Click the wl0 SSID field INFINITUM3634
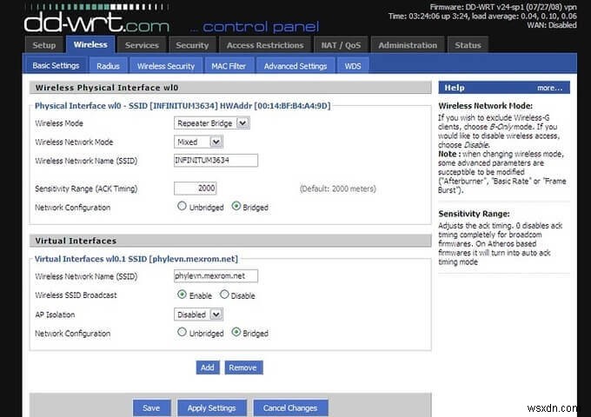Viewport: 591px width, 417px height. tap(216, 160)
